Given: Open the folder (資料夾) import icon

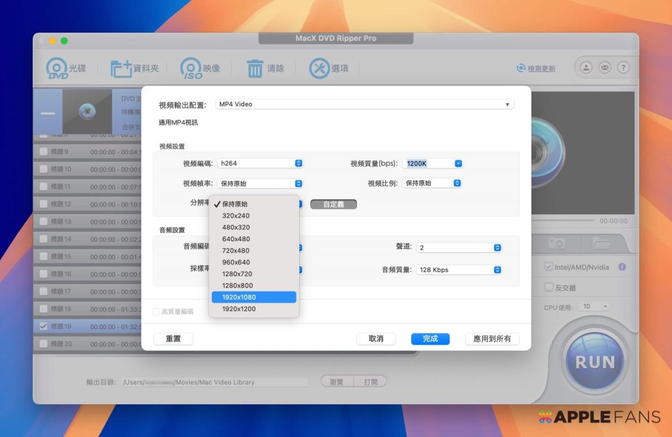Looking at the screenshot, I should pos(121,68).
